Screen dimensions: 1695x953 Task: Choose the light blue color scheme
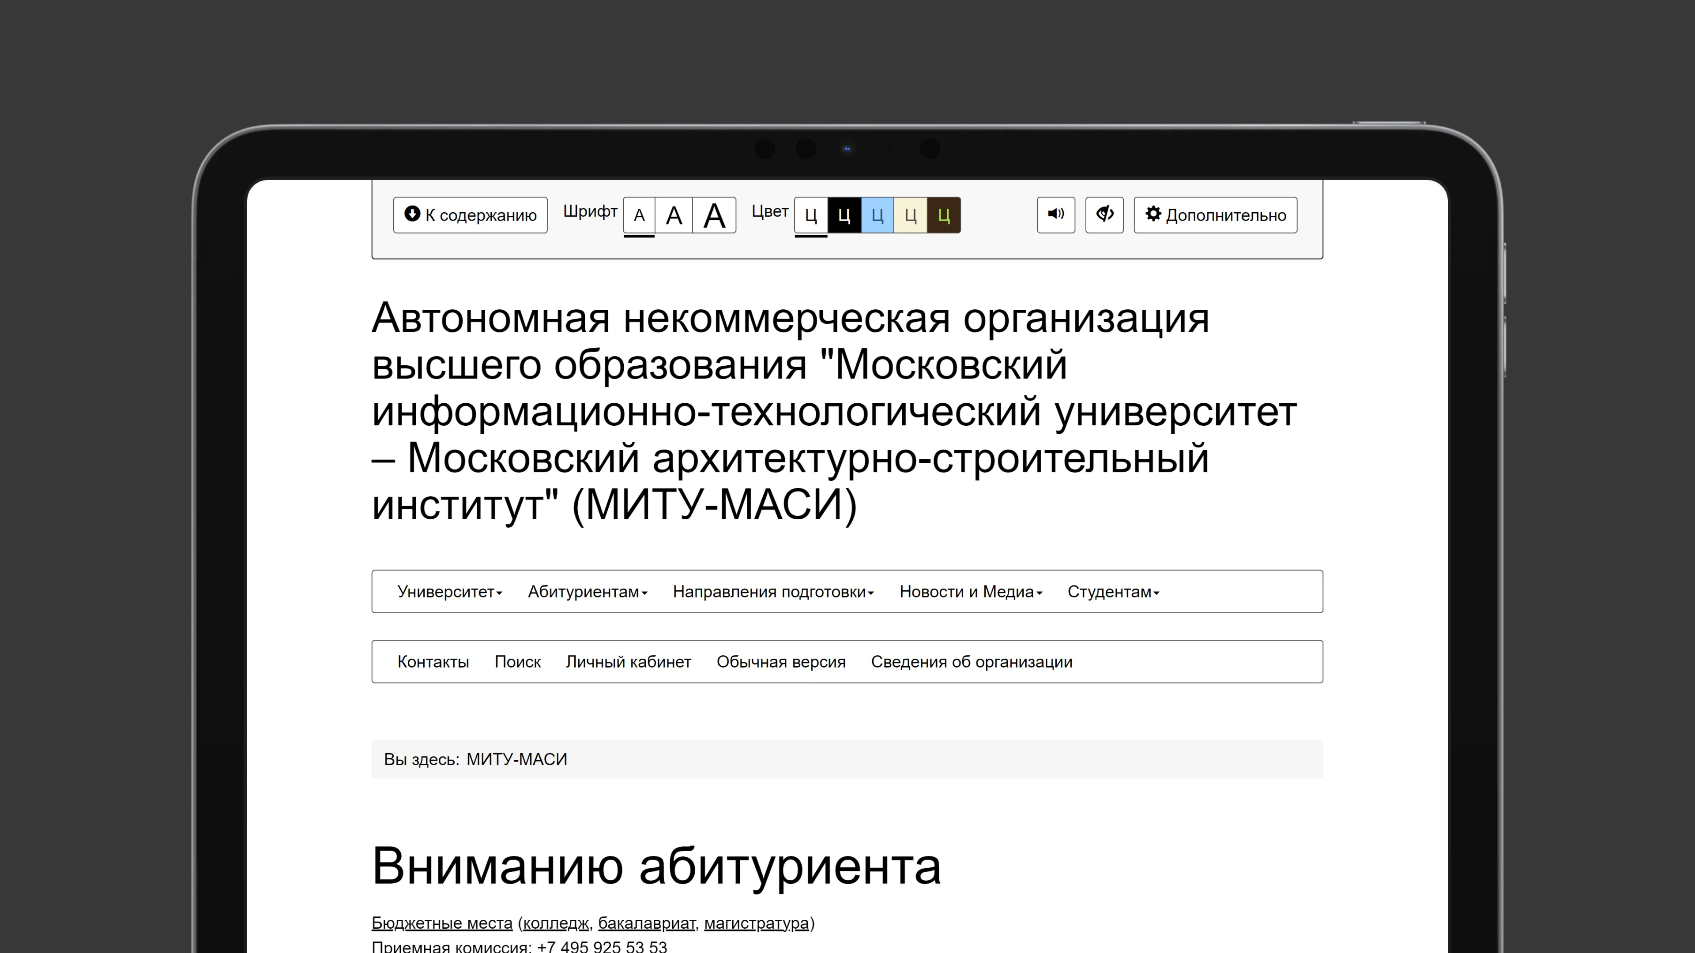(x=877, y=215)
